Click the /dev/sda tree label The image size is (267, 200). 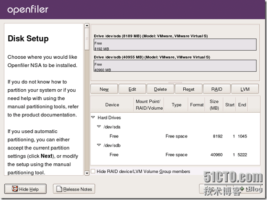pos(112,127)
